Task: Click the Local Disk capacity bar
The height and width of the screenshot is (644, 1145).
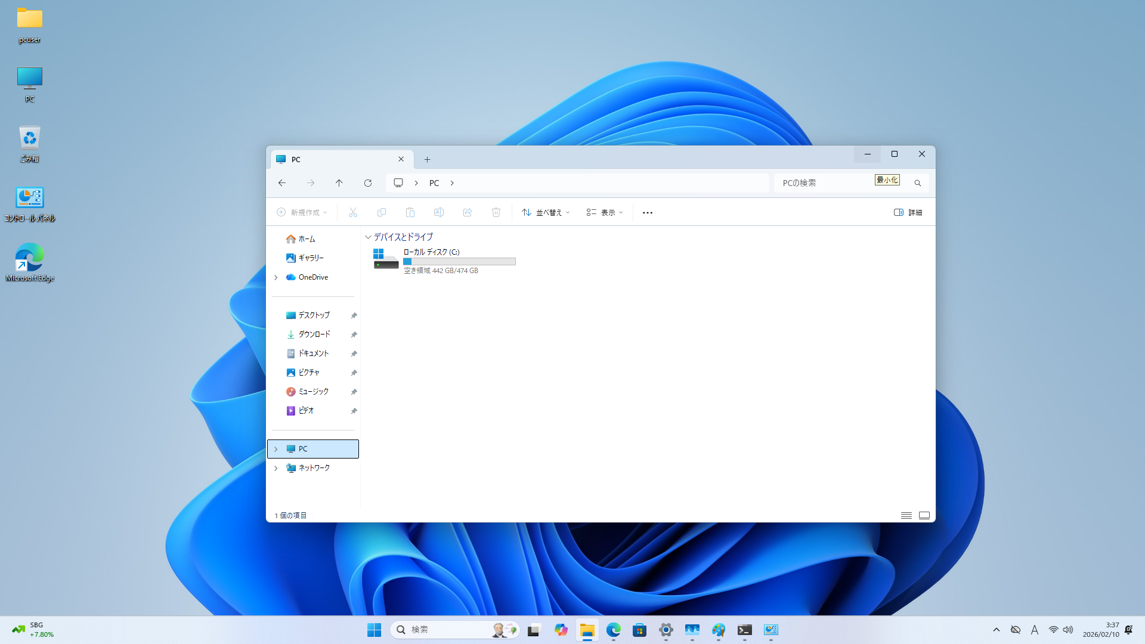Action: 459,261
